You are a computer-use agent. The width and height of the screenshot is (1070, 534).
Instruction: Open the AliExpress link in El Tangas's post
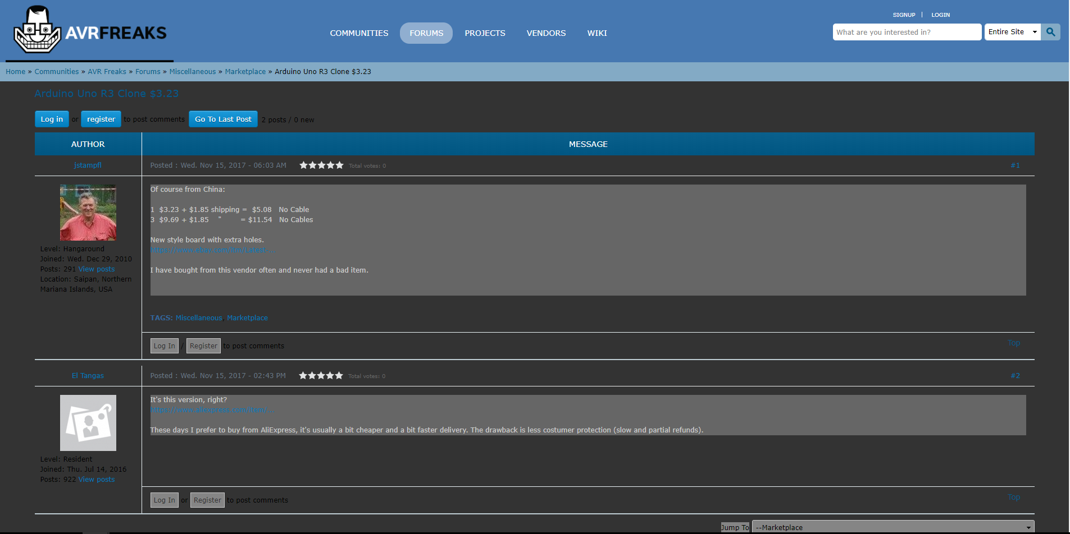coord(212,410)
